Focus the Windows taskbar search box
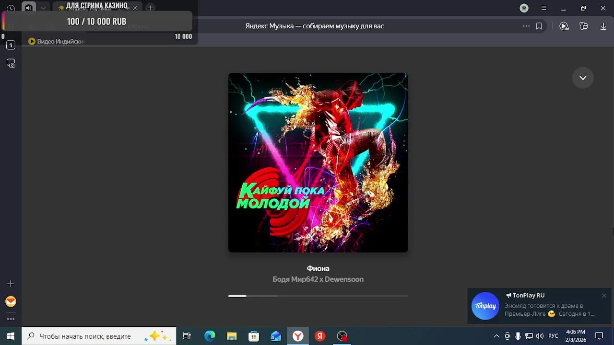Image resolution: width=614 pixels, height=345 pixels. click(99, 336)
